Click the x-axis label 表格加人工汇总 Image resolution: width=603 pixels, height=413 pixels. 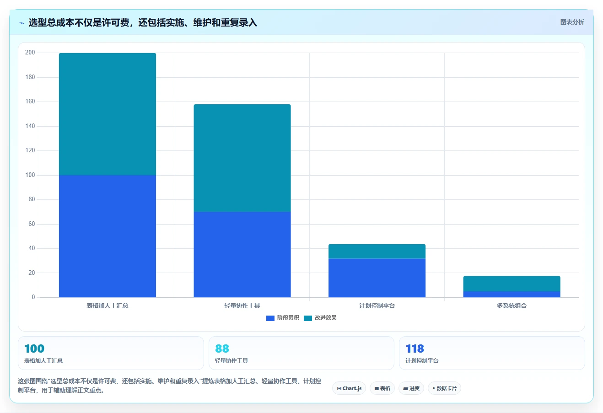[x=108, y=306]
